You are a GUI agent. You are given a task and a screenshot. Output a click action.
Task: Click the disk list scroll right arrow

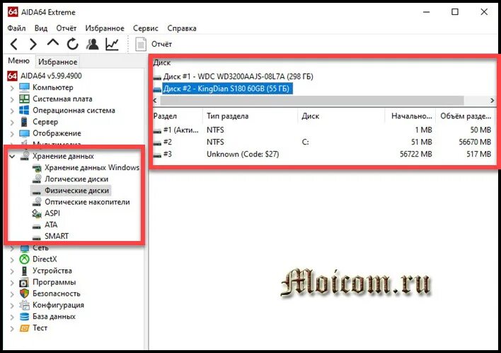[x=492, y=101]
